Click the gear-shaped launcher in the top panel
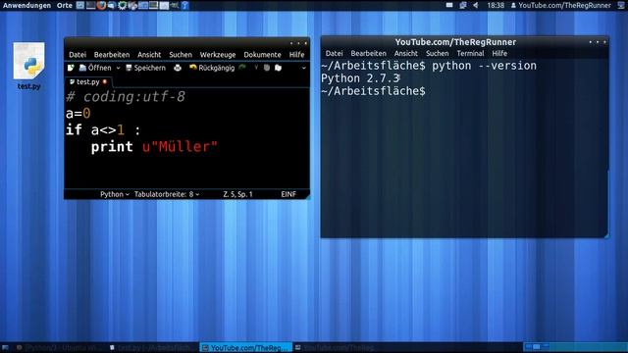The width and height of the screenshot is (628, 353). [x=122, y=6]
